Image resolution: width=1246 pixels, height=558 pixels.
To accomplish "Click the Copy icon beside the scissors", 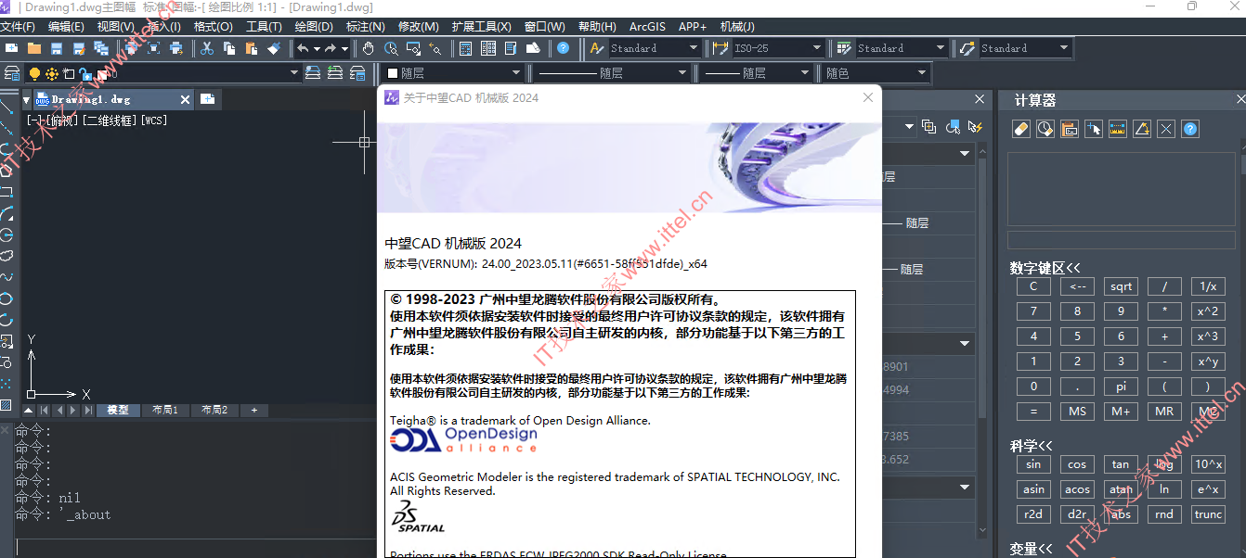I will (x=228, y=48).
